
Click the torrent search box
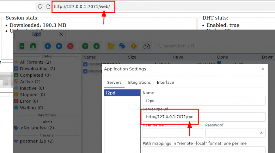[214, 46]
